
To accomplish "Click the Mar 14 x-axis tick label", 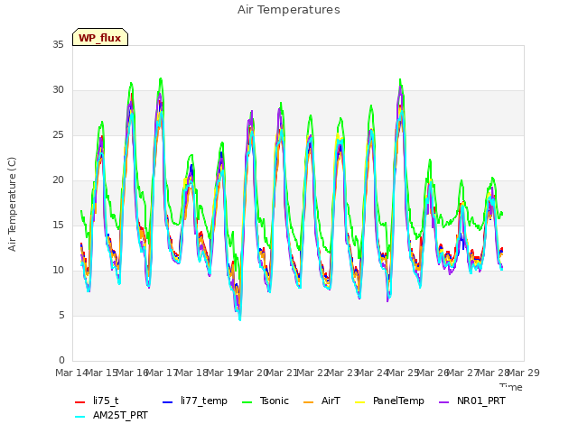I will pyautogui.click(x=71, y=373).
